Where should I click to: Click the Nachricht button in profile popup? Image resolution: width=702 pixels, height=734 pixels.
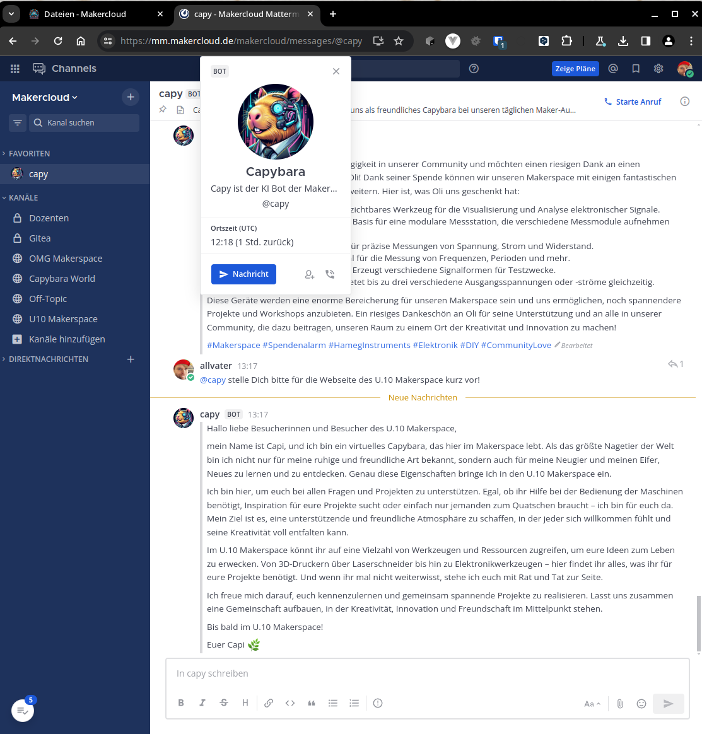[x=243, y=274]
